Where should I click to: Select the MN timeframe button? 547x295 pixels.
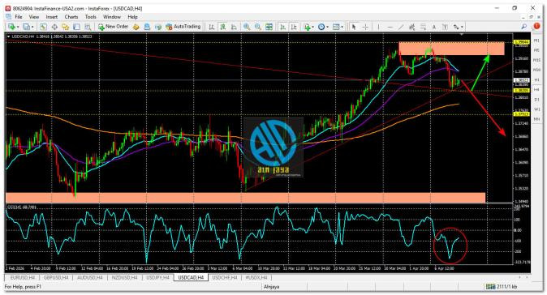pyautogui.click(x=536, y=119)
